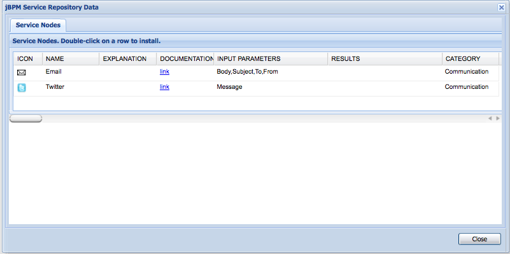Image resolution: width=510 pixels, height=254 pixels.
Task: Click the scroll right arrow
Action: click(498, 118)
